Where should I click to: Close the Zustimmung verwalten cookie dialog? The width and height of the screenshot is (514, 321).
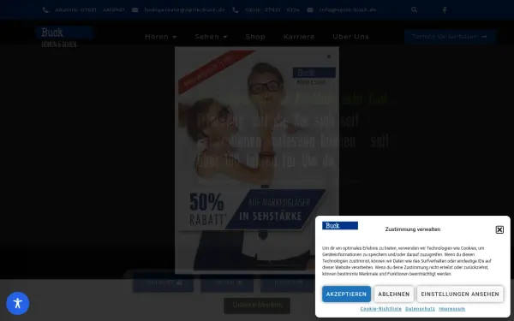click(x=499, y=229)
